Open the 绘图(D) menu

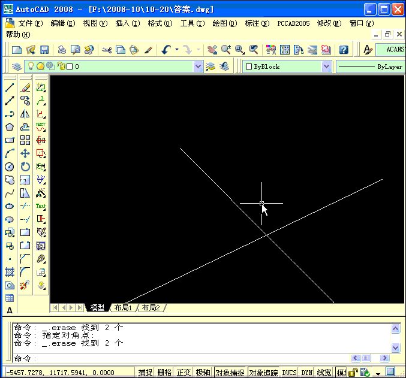tap(224, 23)
